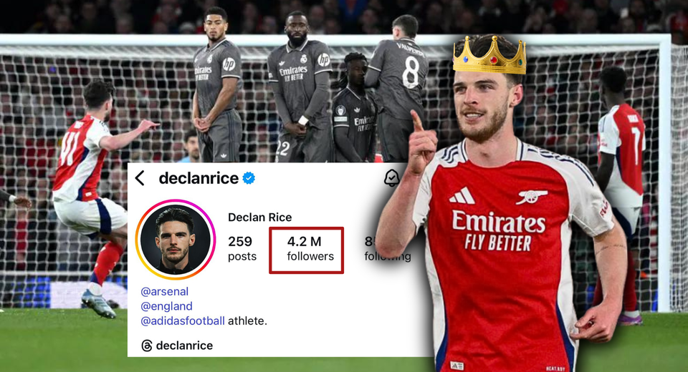View the profile picture story ring
Screen dimensions: 688x372
[176, 239]
